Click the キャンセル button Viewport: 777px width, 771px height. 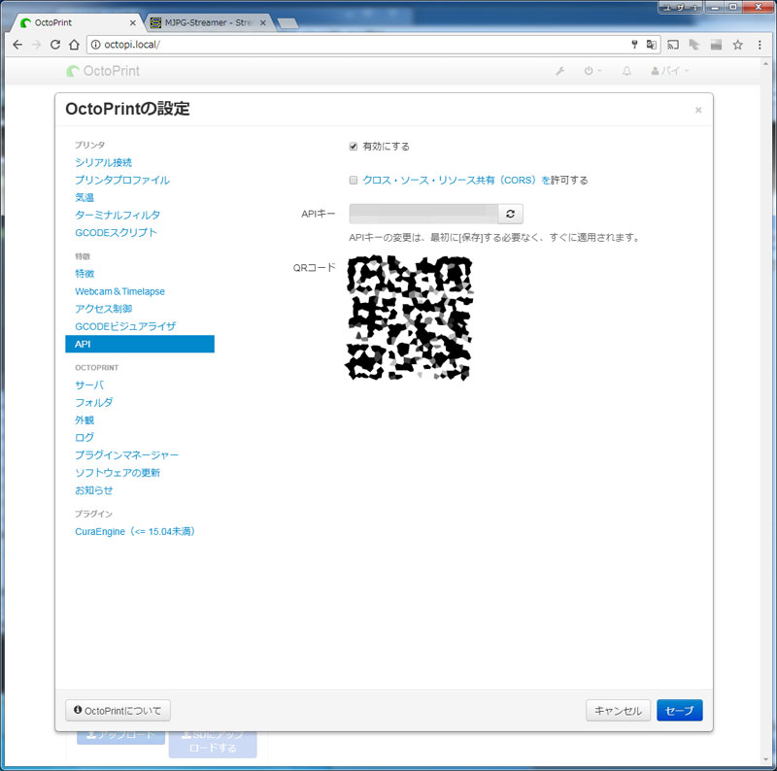point(619,711)
